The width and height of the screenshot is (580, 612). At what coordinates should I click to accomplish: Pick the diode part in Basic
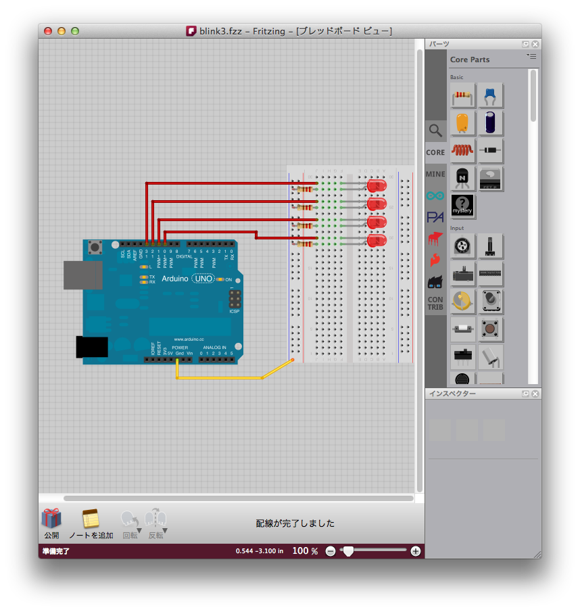[491, 150]
